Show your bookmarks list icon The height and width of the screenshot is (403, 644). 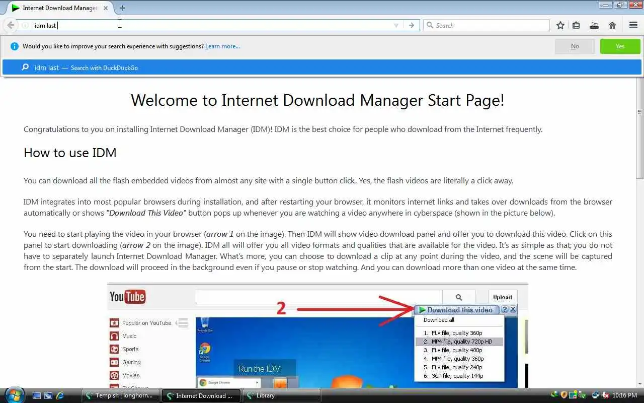[x=577, y=25]
